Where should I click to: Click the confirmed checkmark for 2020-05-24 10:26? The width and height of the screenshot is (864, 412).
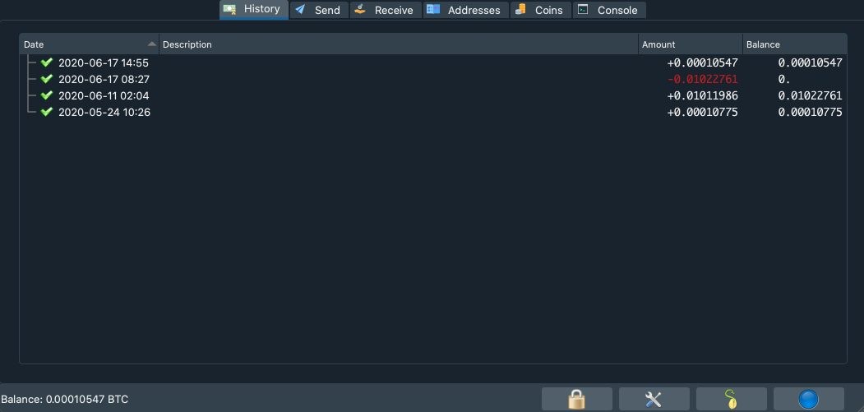(x=47, y=112)
